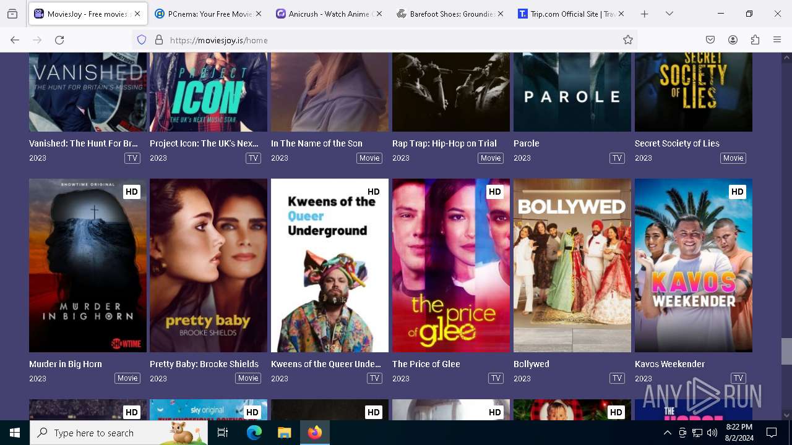Open a new tab with the plus icon
Screen dimensions: 792x445
click(644, 14)
